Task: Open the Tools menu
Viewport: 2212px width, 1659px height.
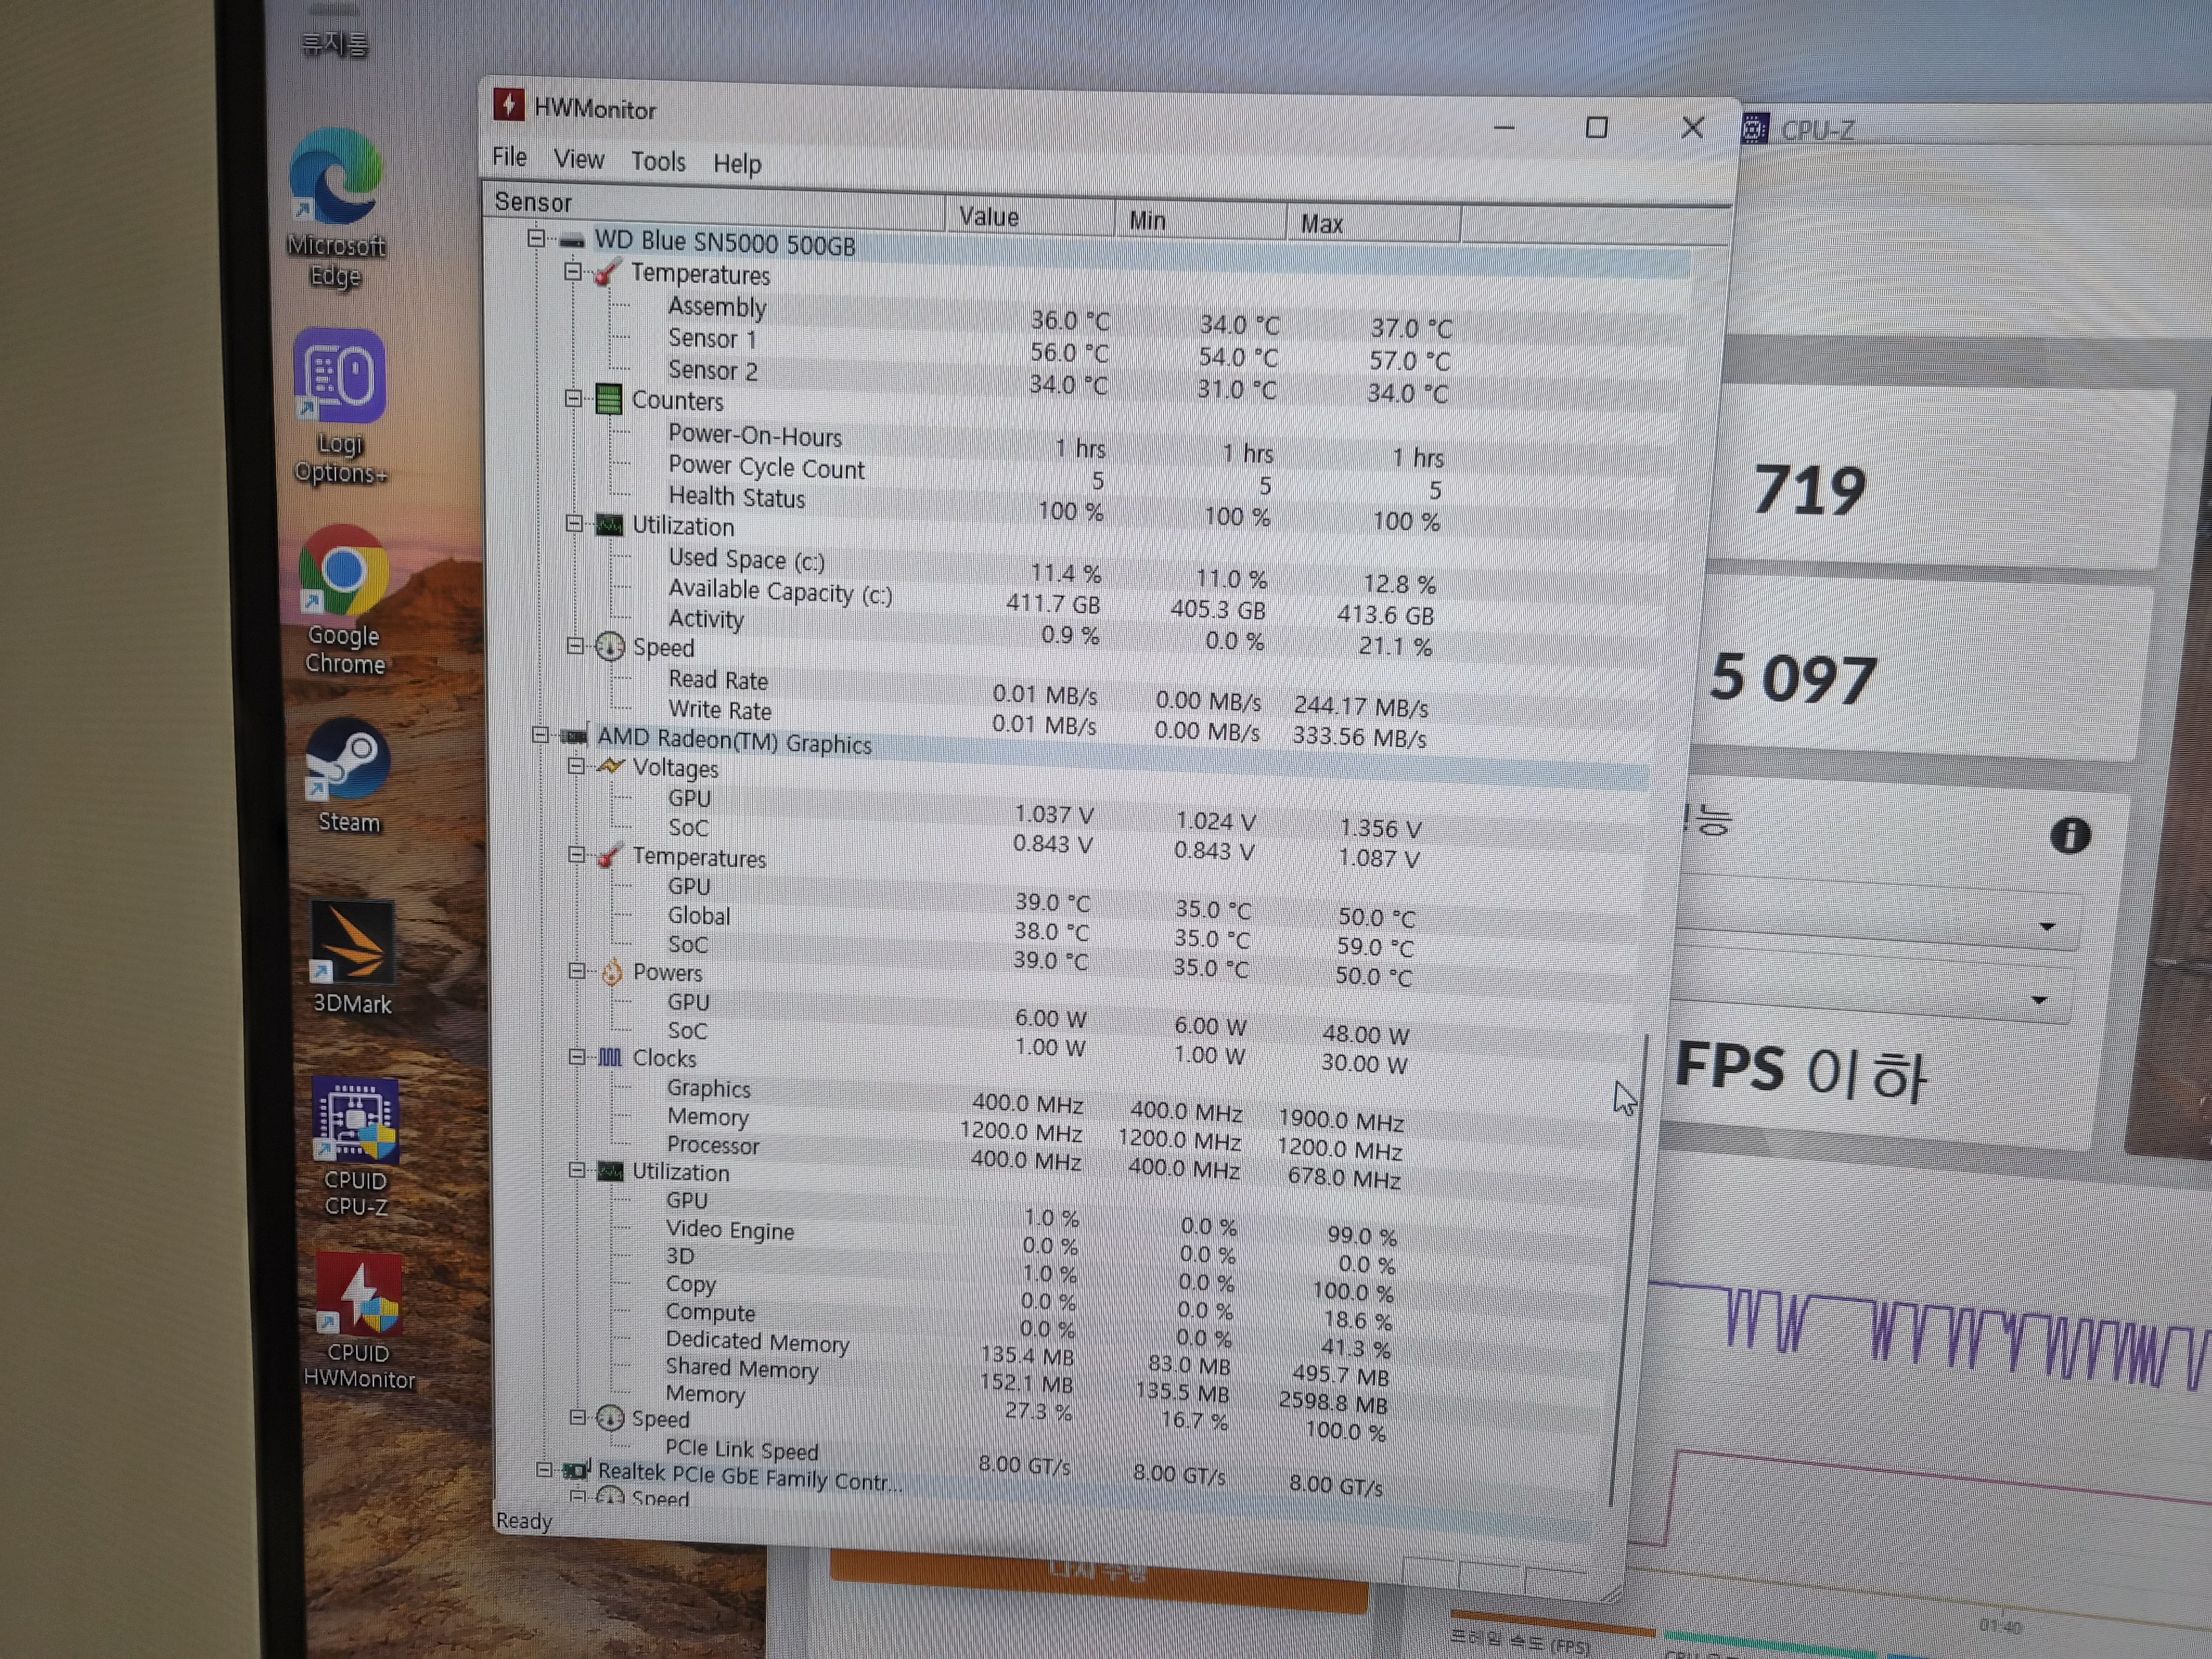Action: (657, 161)
